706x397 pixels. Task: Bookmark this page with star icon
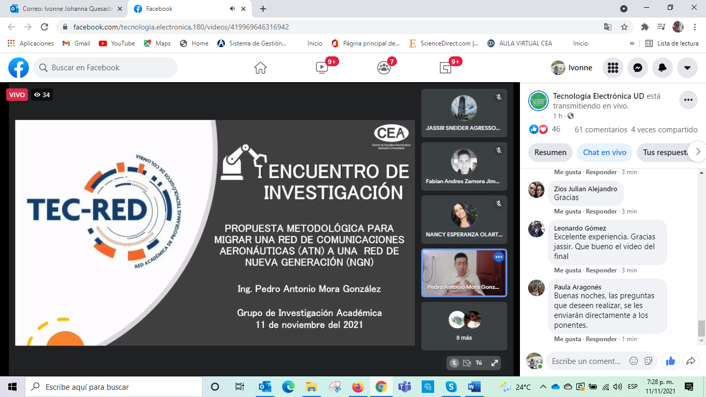coord(624,27)
